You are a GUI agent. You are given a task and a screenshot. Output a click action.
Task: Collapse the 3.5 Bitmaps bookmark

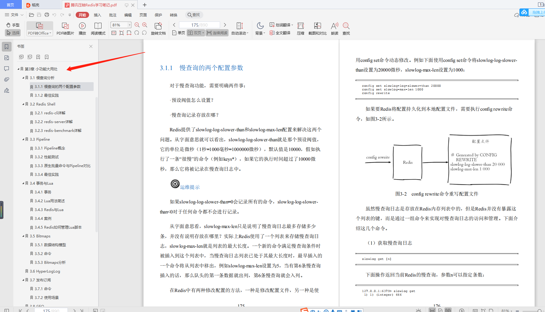(x=23, y=236)
